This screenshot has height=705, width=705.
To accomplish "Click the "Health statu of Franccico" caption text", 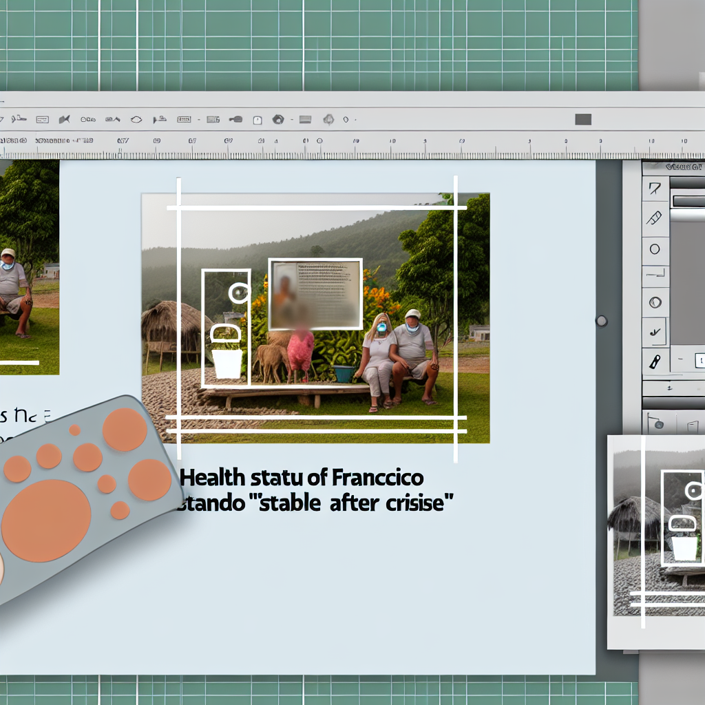I will (303, 477).
